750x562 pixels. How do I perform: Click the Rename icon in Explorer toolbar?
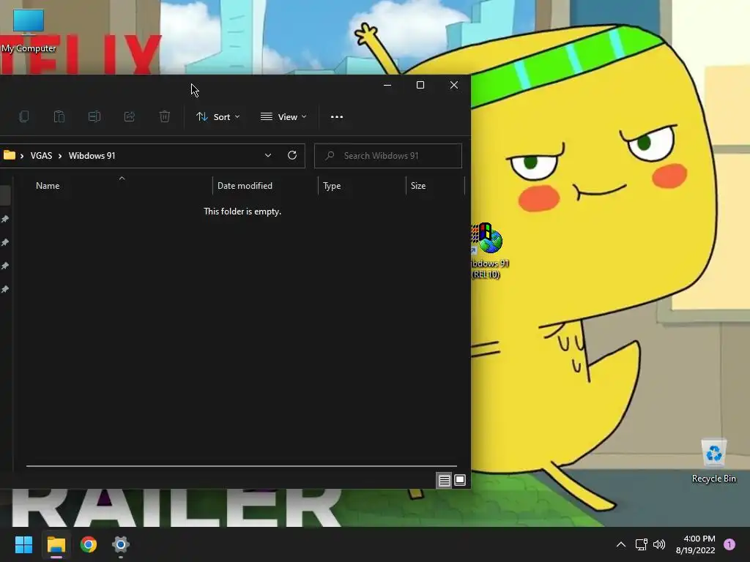(x=94, y=116)
